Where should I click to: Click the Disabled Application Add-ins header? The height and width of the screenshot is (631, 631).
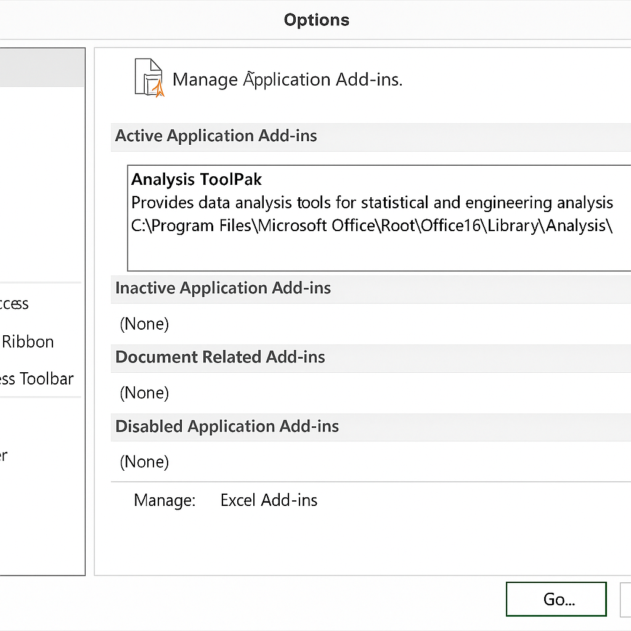pyautogui.click(x=227, y=426)
